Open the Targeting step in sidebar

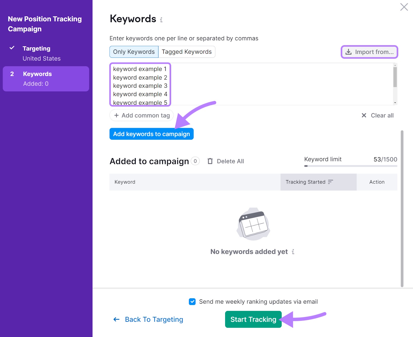coord(46,53)
